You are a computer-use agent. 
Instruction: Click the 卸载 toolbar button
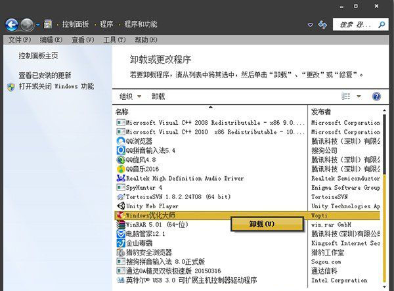158,97
